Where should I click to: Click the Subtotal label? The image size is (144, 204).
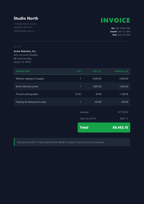[84, 112]
